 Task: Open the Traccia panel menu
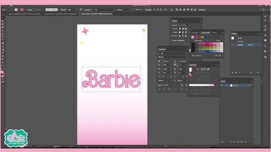(200, 21)
